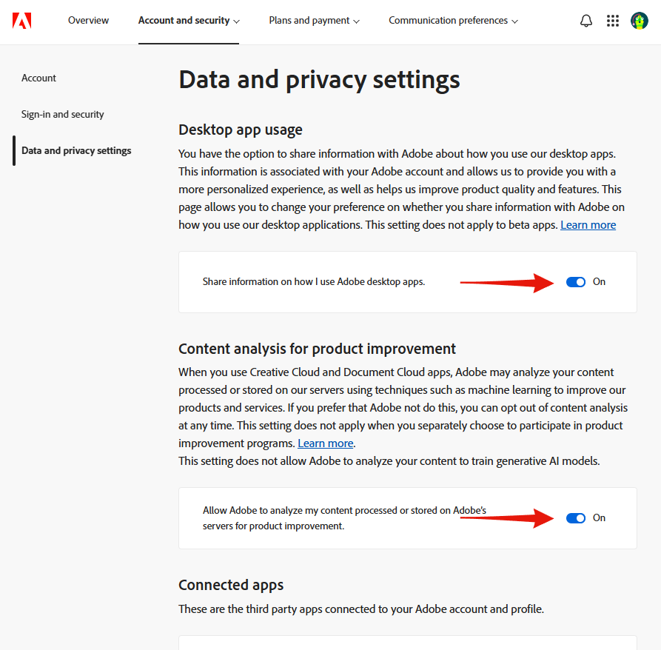Click text about generative AI models
661x650 pixels.
[389, 460]
